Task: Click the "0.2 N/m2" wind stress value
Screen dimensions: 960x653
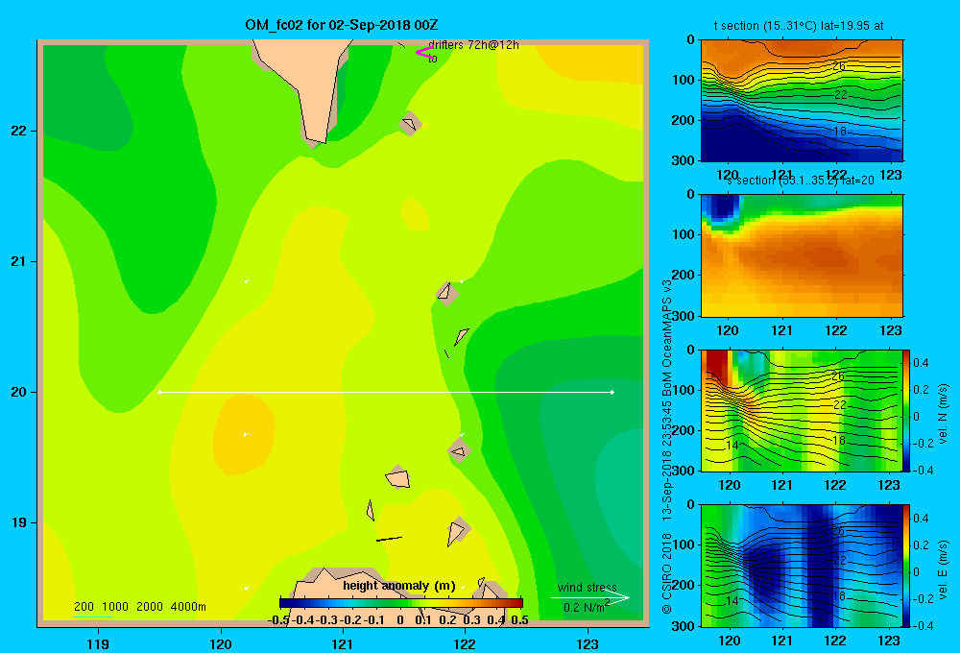Action: tap(587, 607)
